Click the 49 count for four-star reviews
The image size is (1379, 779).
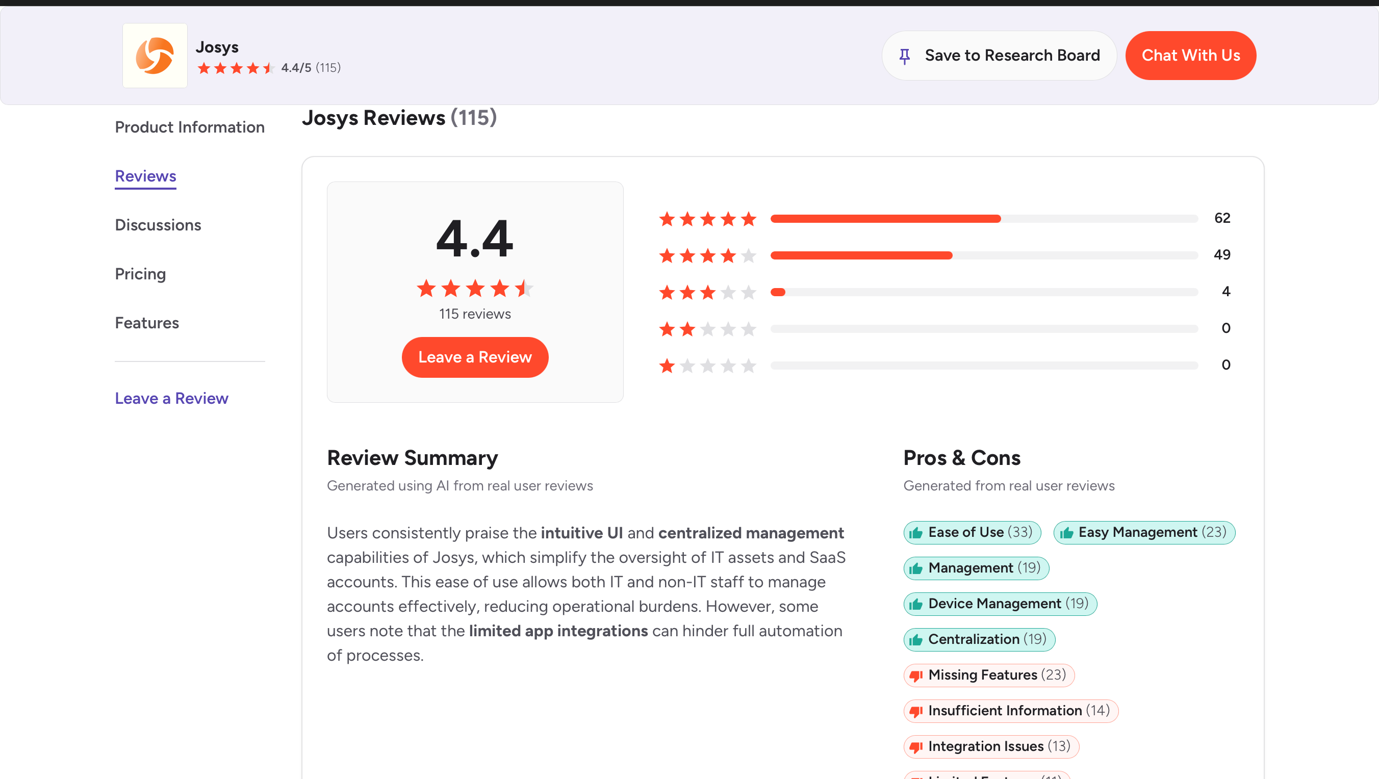(1222, 255)
